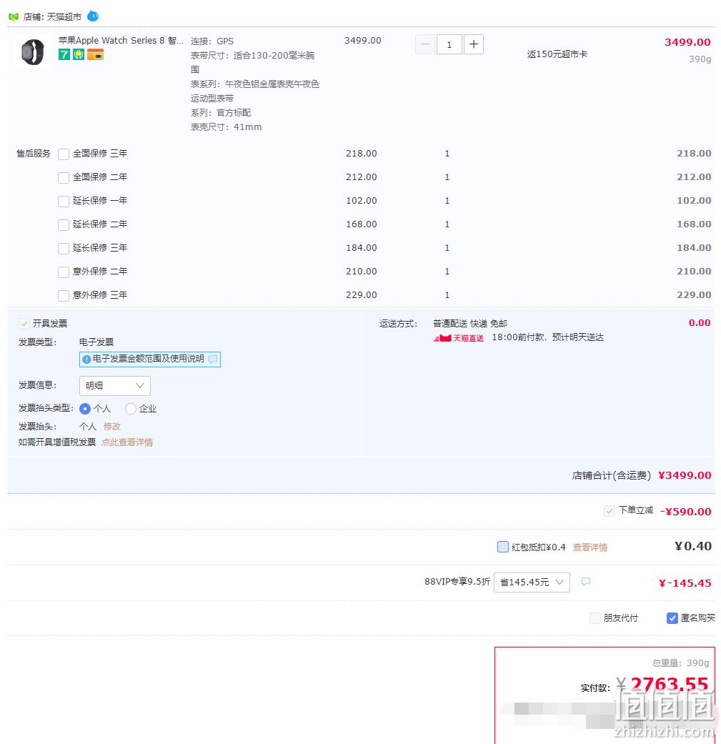
Task: Check 意外保修 三年 service option
Action: (x=64, y=296)
